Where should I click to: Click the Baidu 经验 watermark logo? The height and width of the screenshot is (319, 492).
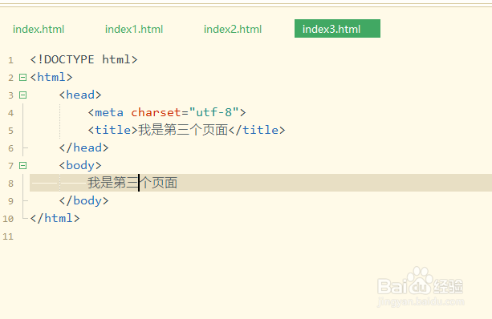(x=421, y=286)
